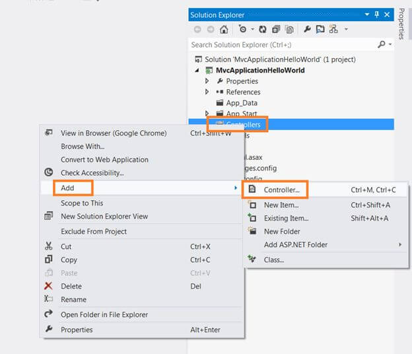Choose Controller... in Add submenu
Viewport: 412px width, 354px height.
point(326,190)
